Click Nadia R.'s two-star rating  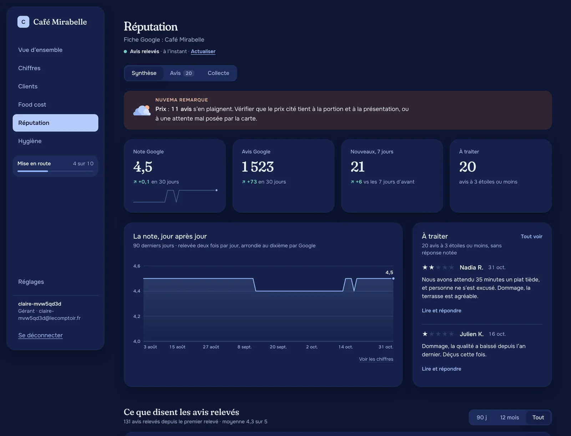point(438,267)
